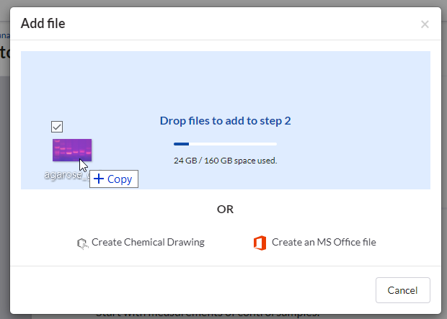Click the OR separator text
The height and width of the screenshot is (319, 447).
click(225, 210)
